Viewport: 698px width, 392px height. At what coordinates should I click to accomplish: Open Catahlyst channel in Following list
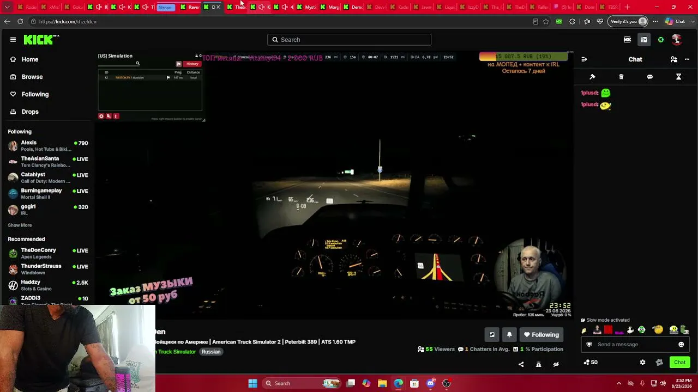[48, 177]
